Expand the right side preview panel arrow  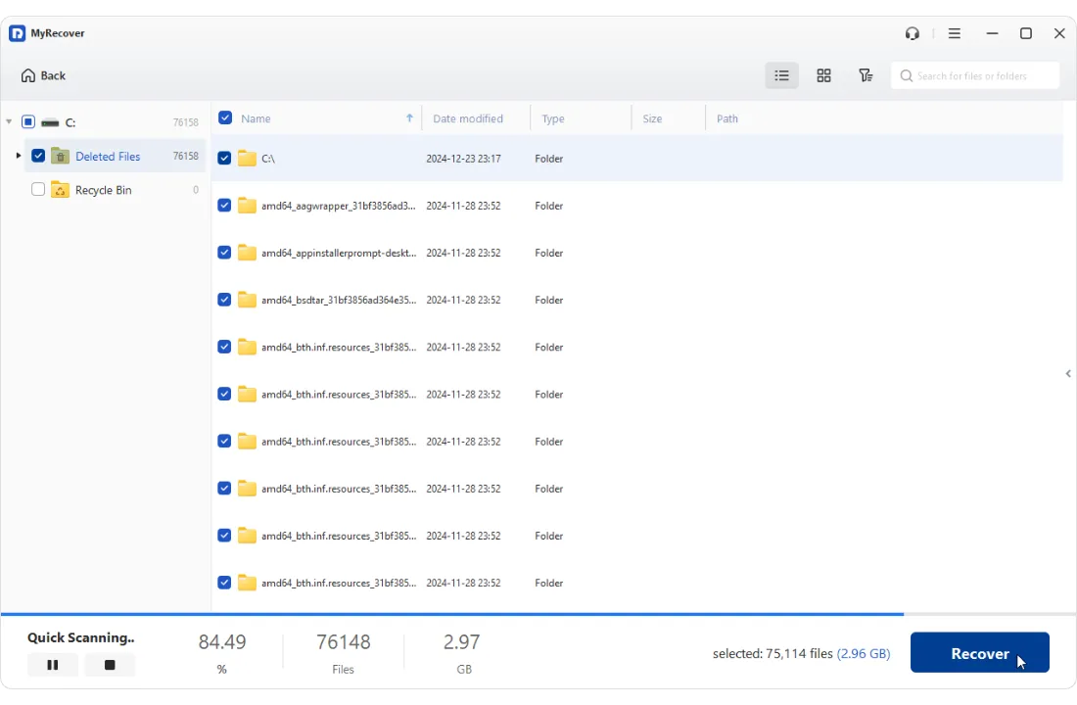tap(1068, 374)
